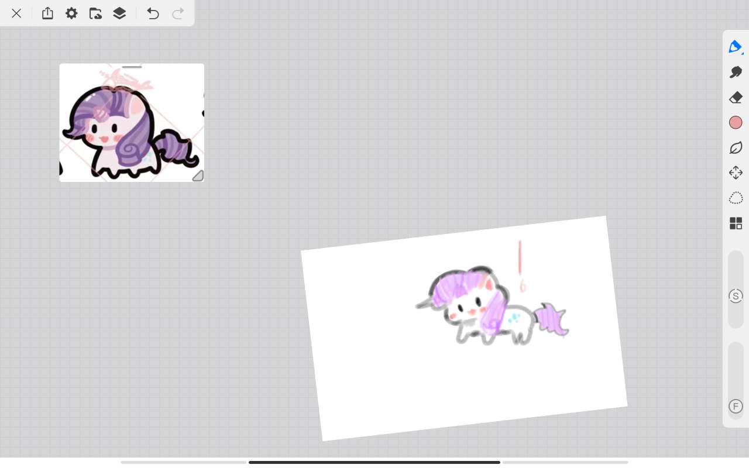Redo with the greyed arrow icon

(178, 13)
